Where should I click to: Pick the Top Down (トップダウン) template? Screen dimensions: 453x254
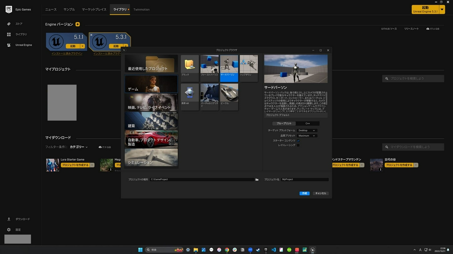pyautogui.click(x=249, y=68)
